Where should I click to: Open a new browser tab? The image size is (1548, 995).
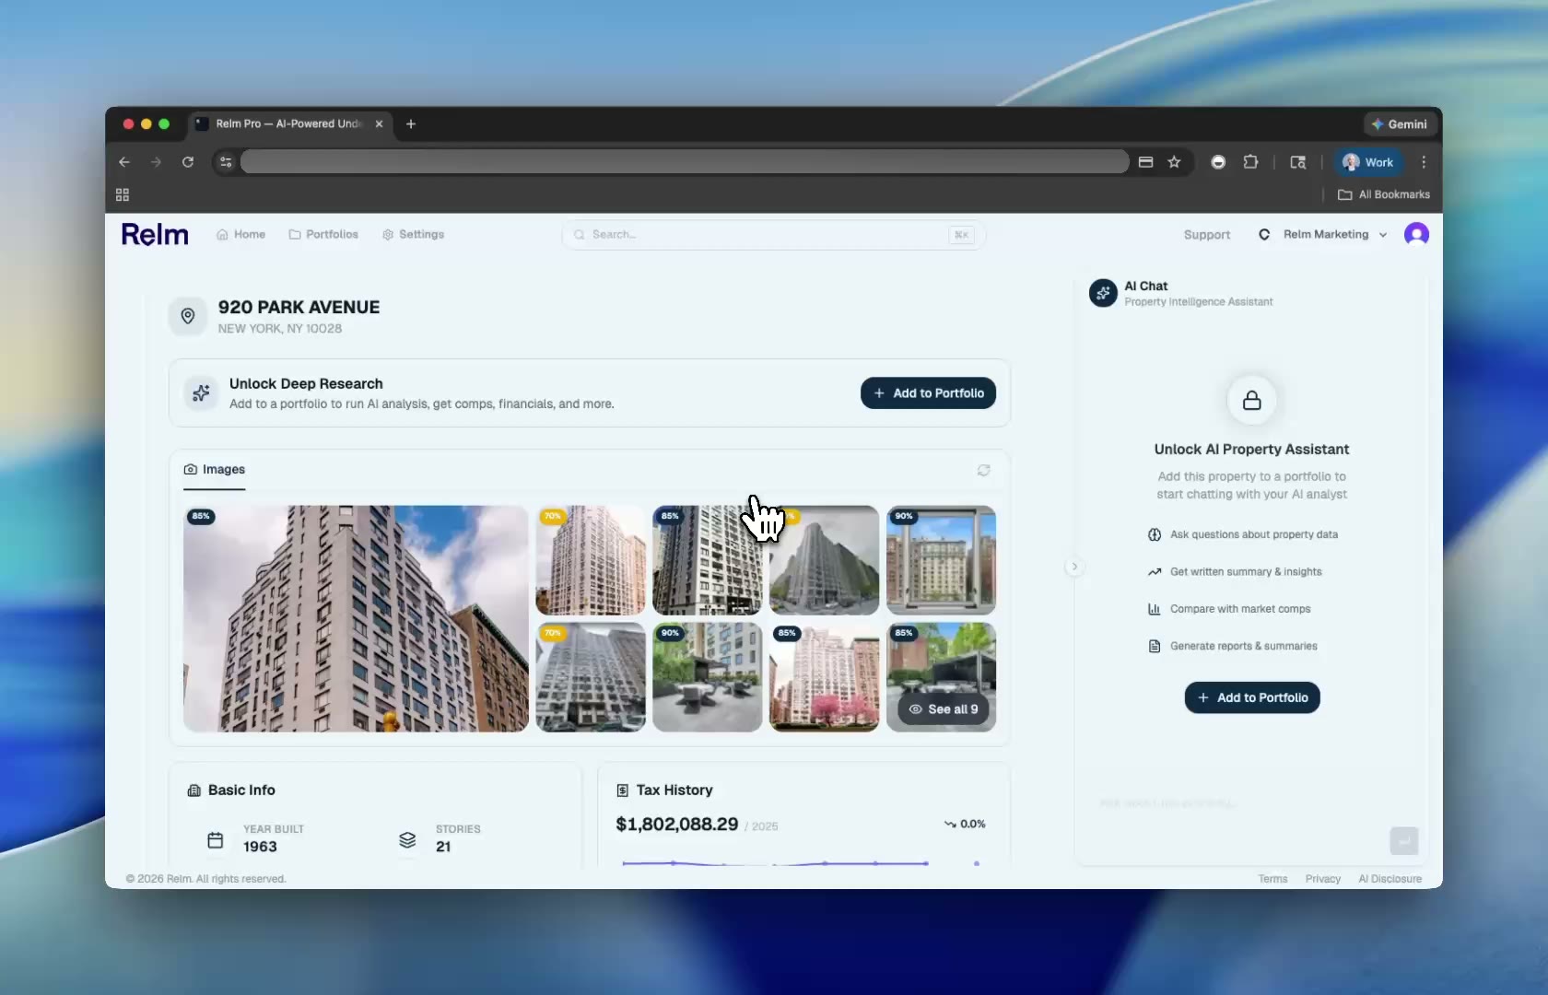click(x=411, y=124)
